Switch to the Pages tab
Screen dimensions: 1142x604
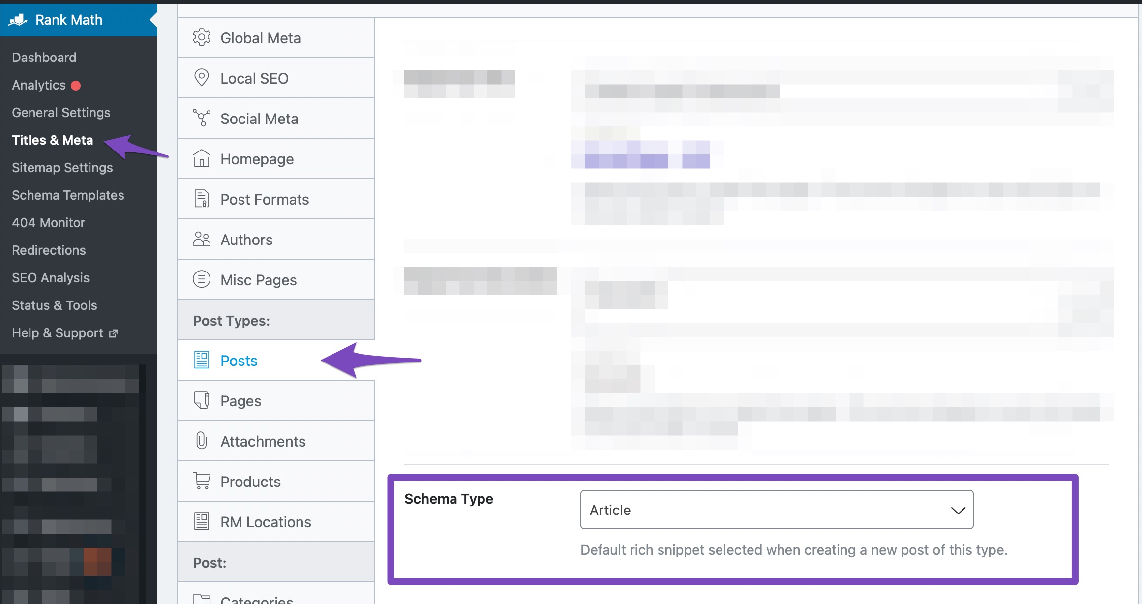[x=240, y=401]
